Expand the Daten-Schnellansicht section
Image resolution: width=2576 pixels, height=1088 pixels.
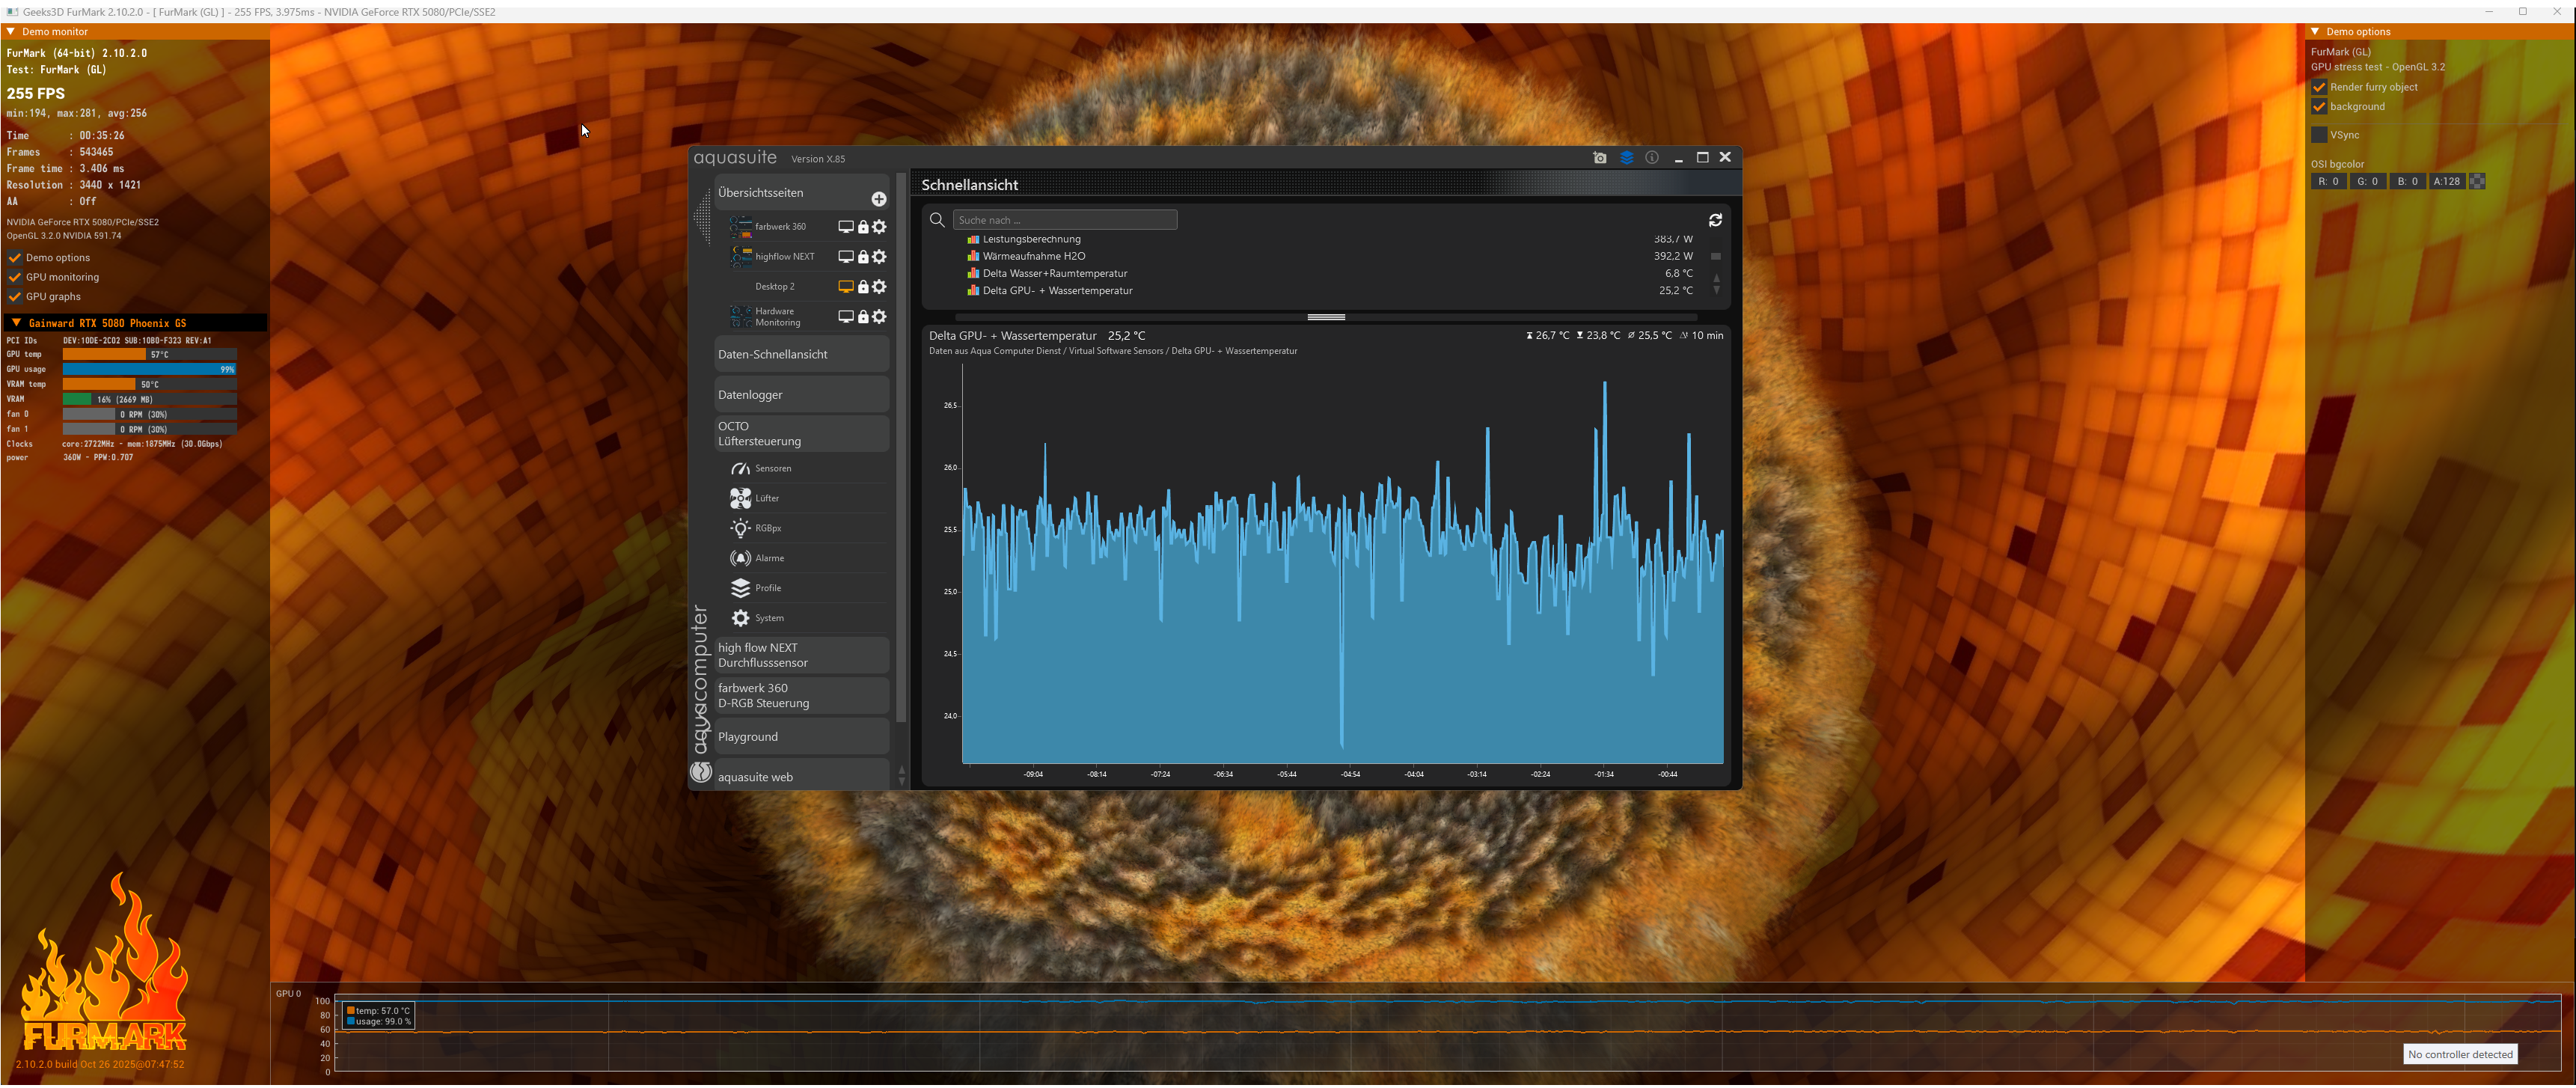(x=801, y=355)
